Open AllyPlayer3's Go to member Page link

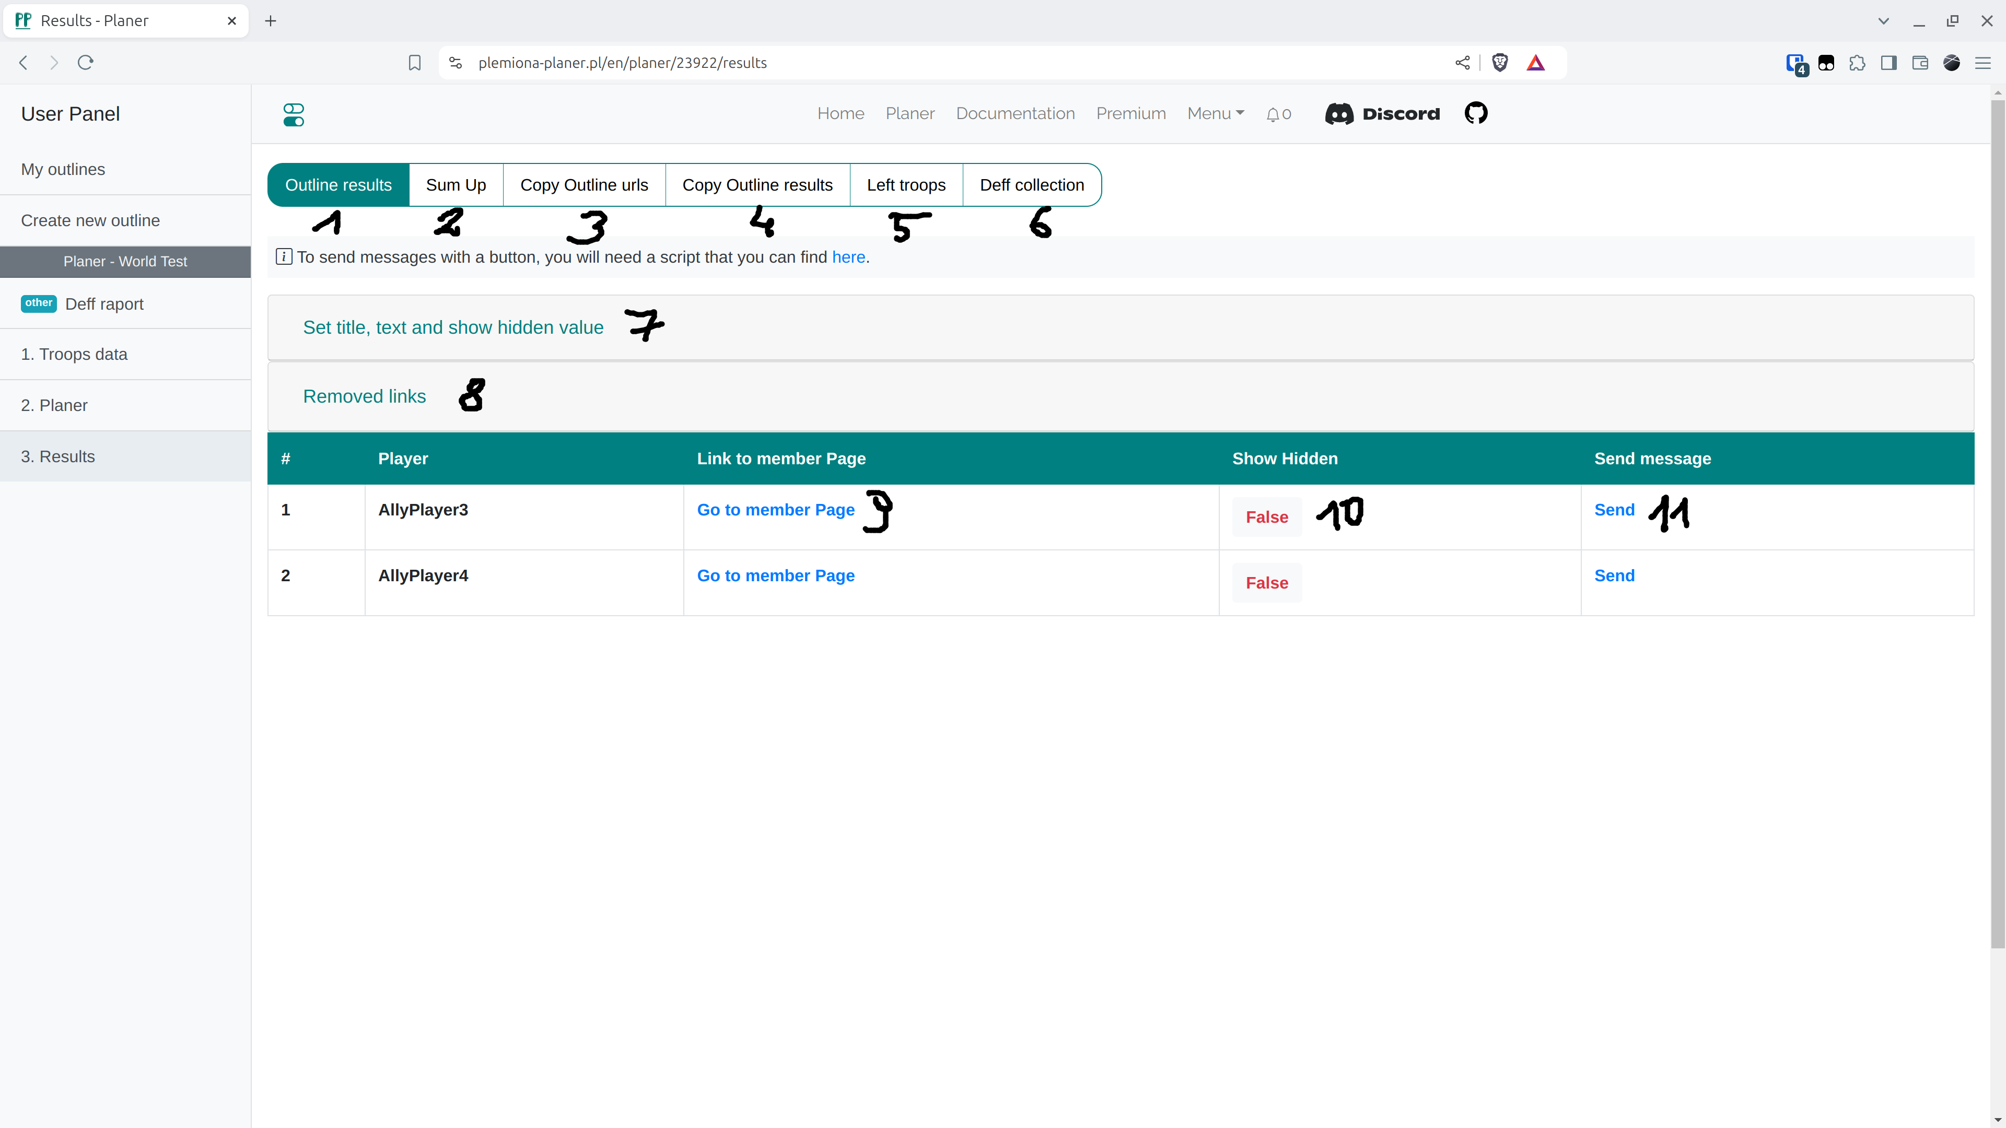[775, 510]
